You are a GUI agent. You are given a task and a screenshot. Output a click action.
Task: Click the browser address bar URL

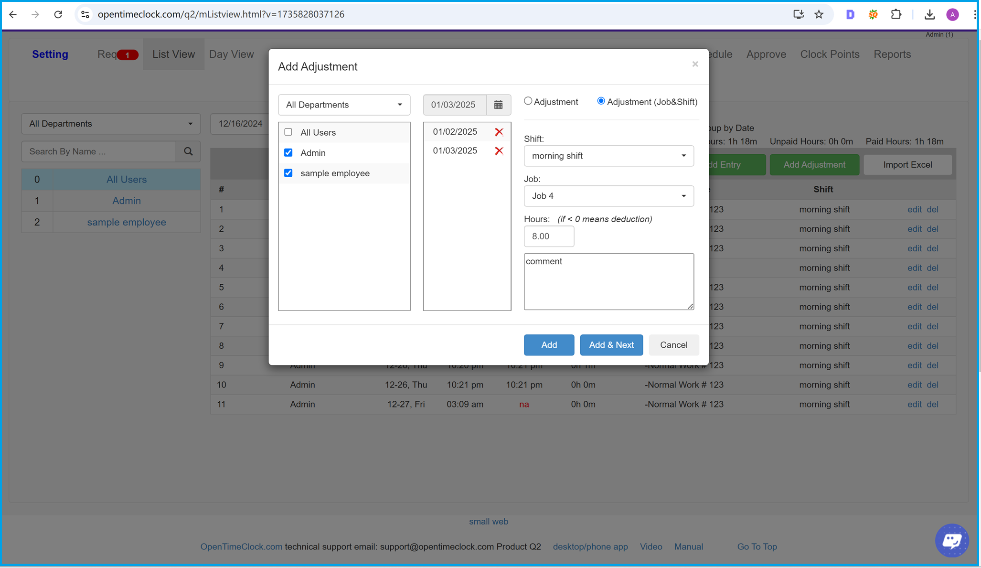(x=221, y=14)
